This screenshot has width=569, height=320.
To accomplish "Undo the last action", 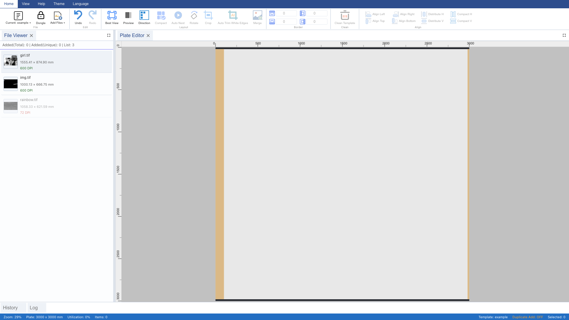I will pyautogui.click(x=78, y=17).
